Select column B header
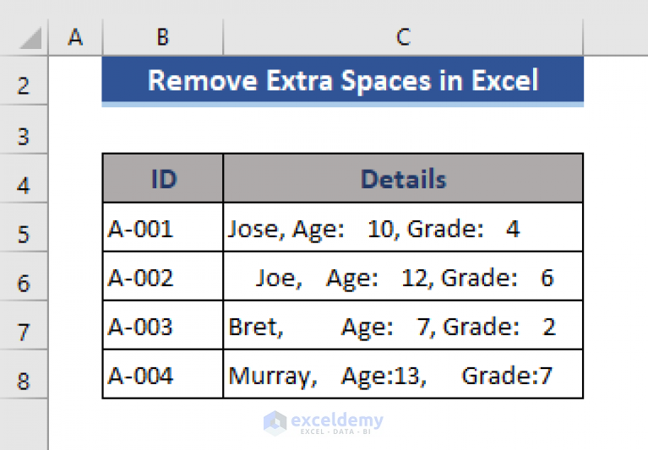 coord(163,37)
